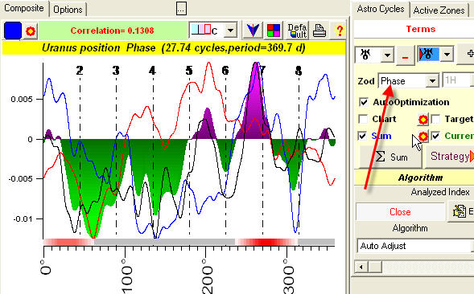Enable the Chart checkbox
Screen dimensions: 474x294
363,119
